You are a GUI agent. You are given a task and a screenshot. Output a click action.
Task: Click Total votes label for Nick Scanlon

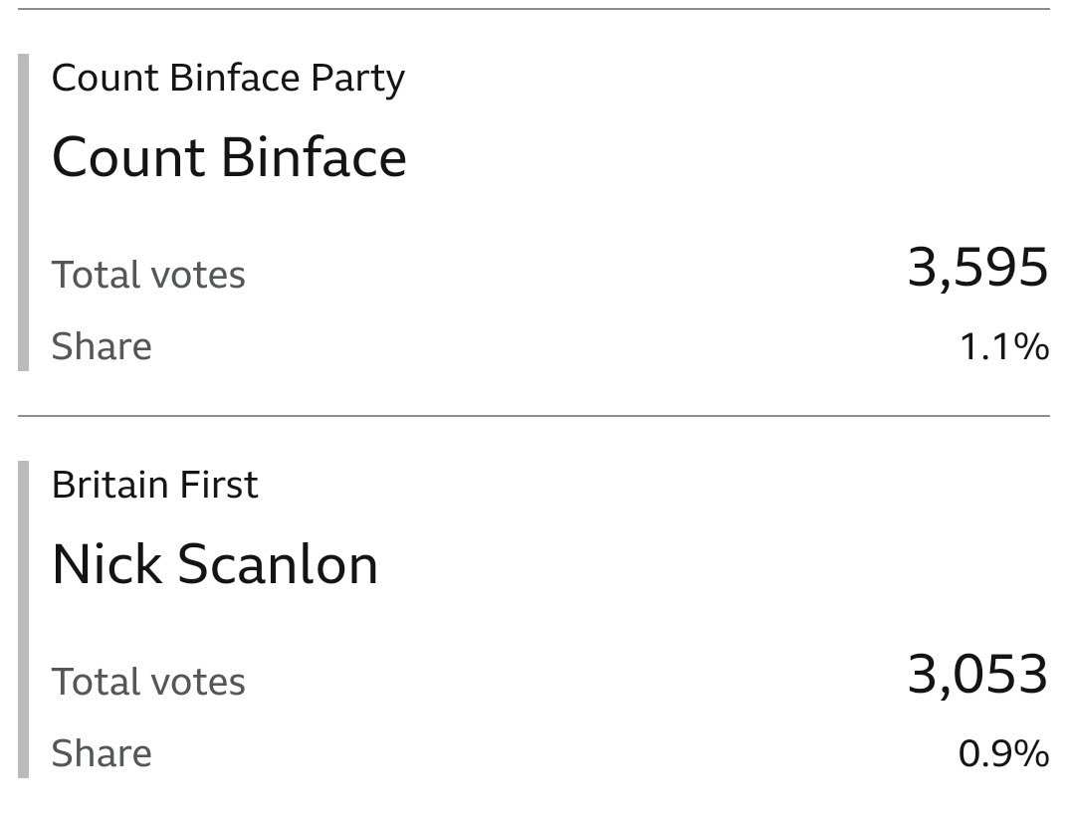tap(148, 682)
